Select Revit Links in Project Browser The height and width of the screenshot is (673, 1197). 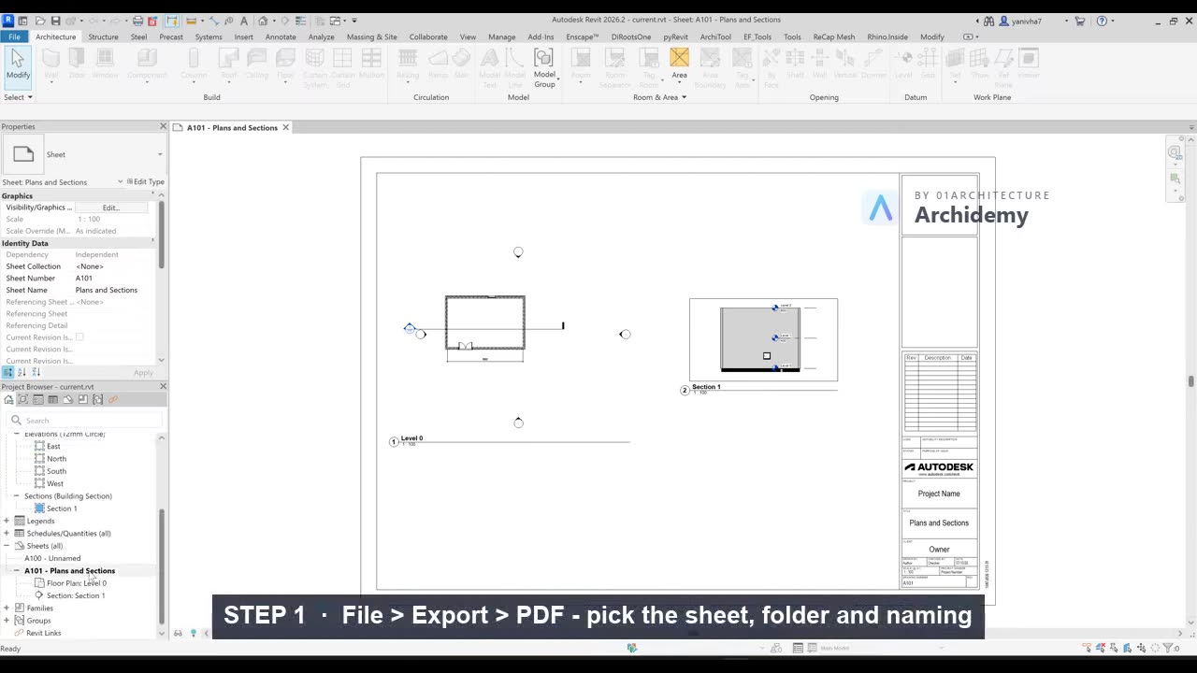pos(44,633)
